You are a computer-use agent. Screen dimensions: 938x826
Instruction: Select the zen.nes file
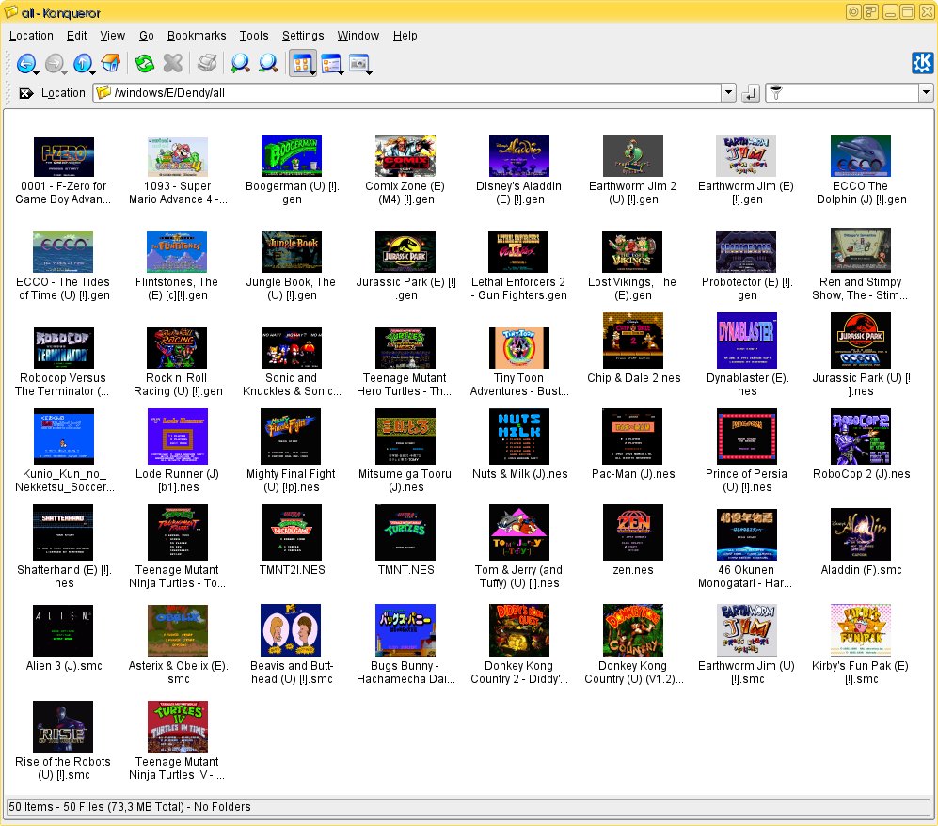(633, 540)
